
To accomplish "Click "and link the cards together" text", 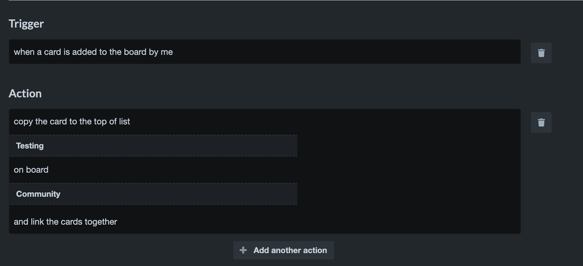I will point(65,222).
